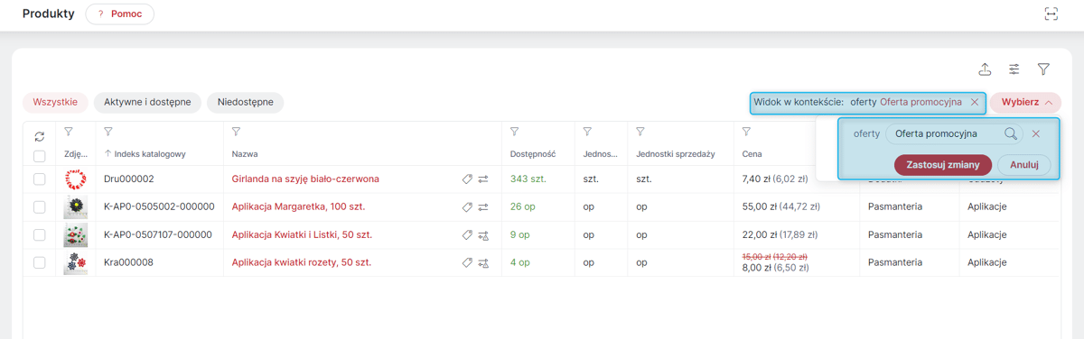
Task: Click the export upload icon above table
Action: [x=985, y=69]
